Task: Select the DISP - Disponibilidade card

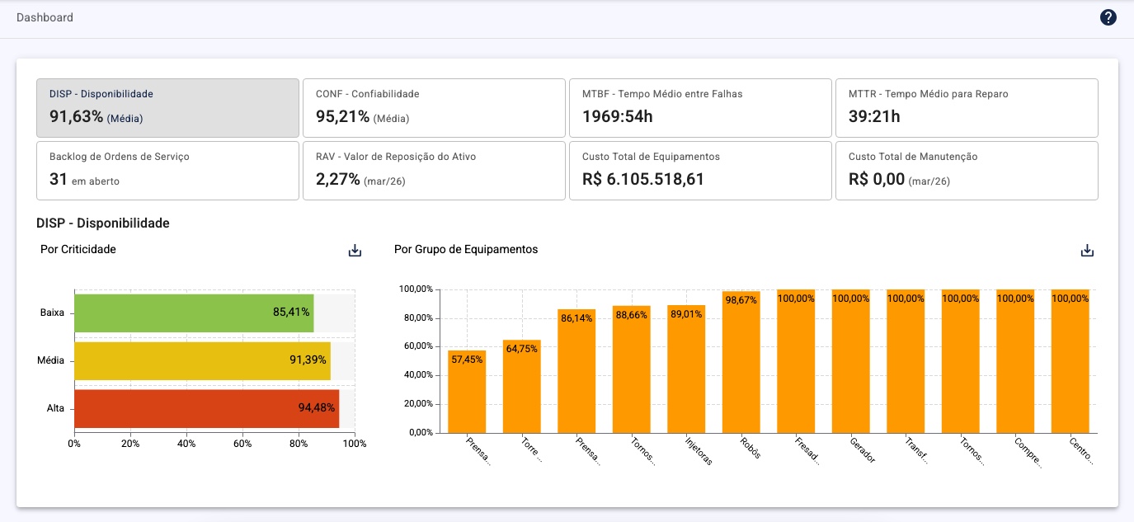Action: (x=167, y=108)
